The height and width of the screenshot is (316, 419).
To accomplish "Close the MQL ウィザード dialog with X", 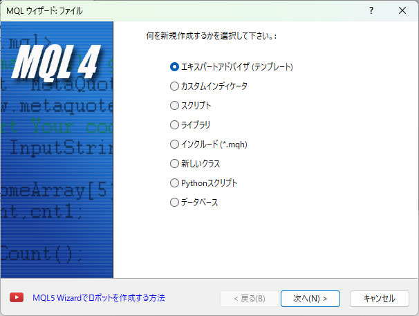I will [402, 10].
